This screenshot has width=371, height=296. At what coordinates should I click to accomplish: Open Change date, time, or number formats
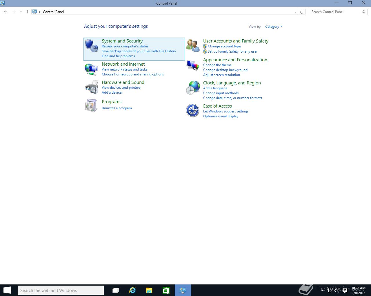click(232, 98)
